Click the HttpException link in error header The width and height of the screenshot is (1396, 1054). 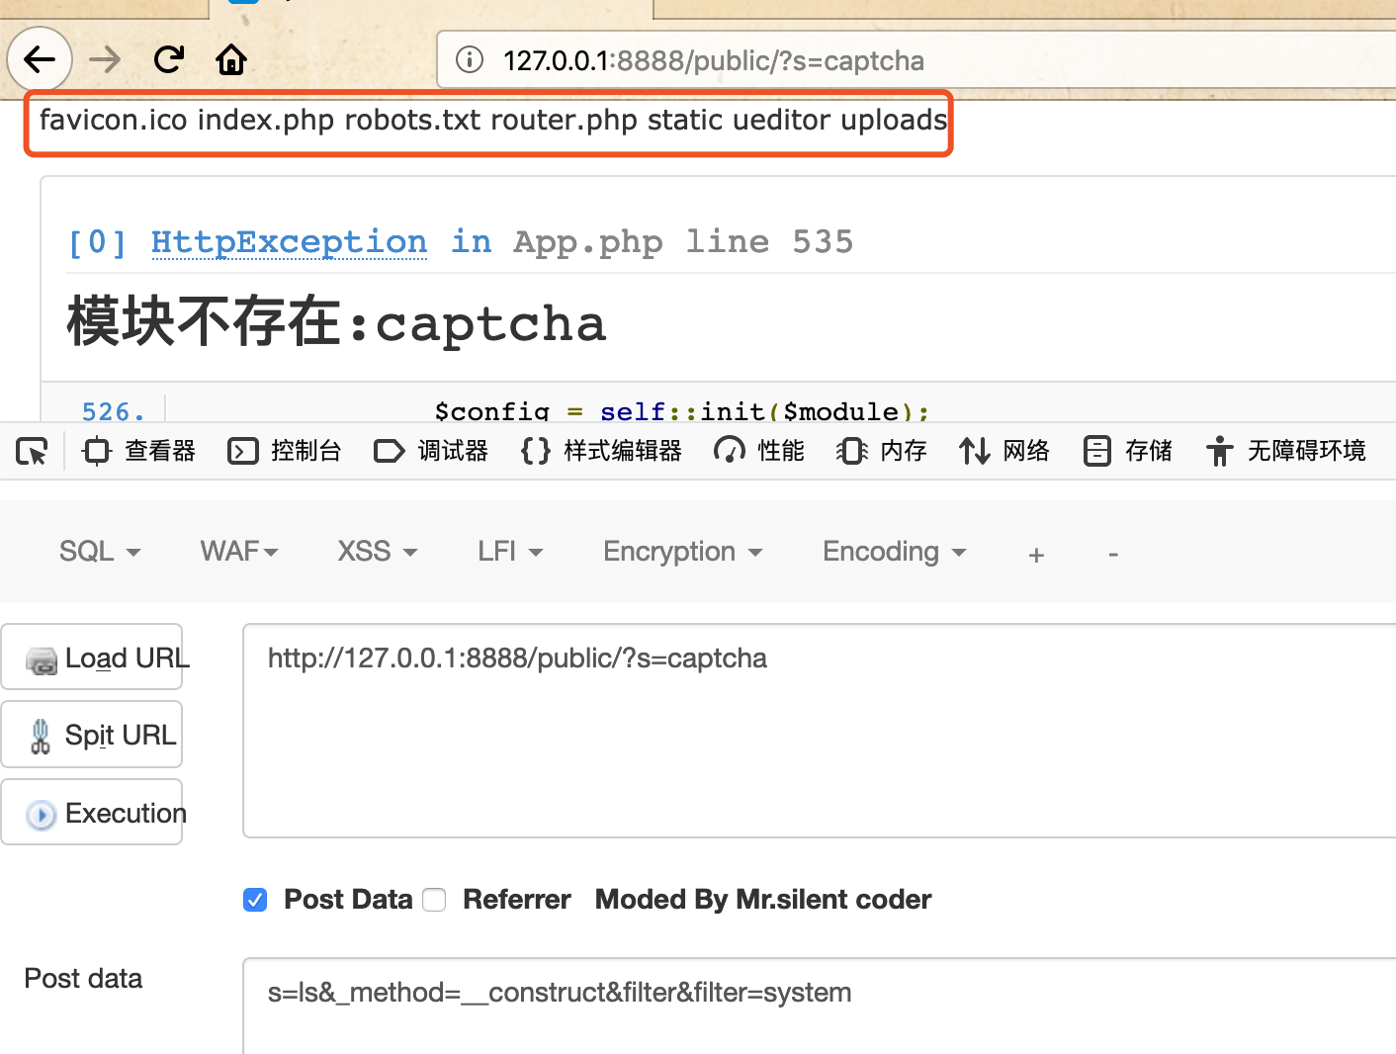pos(290,242)
